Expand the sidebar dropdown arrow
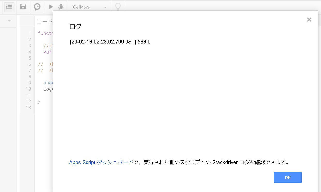 tap(9, 21)
